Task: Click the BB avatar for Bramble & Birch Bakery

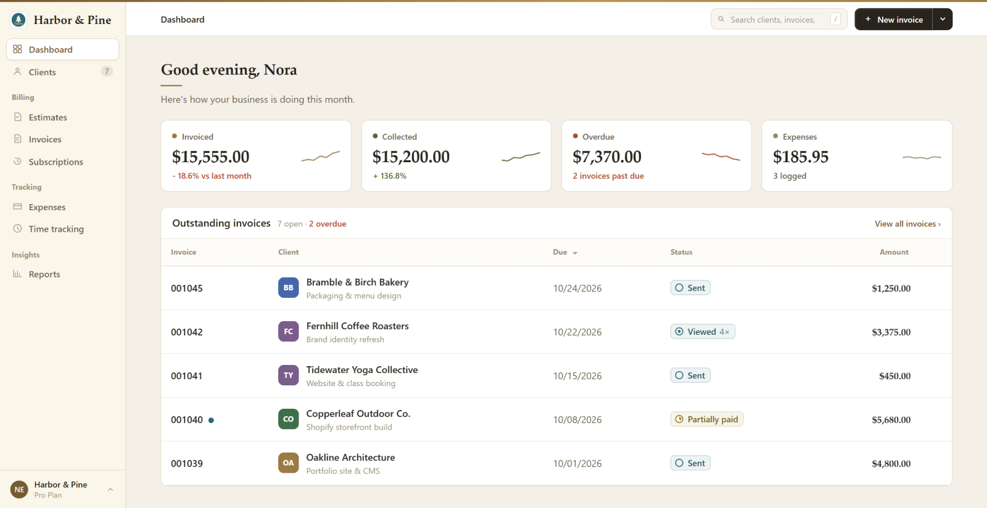Action: [x=289, y=288]
